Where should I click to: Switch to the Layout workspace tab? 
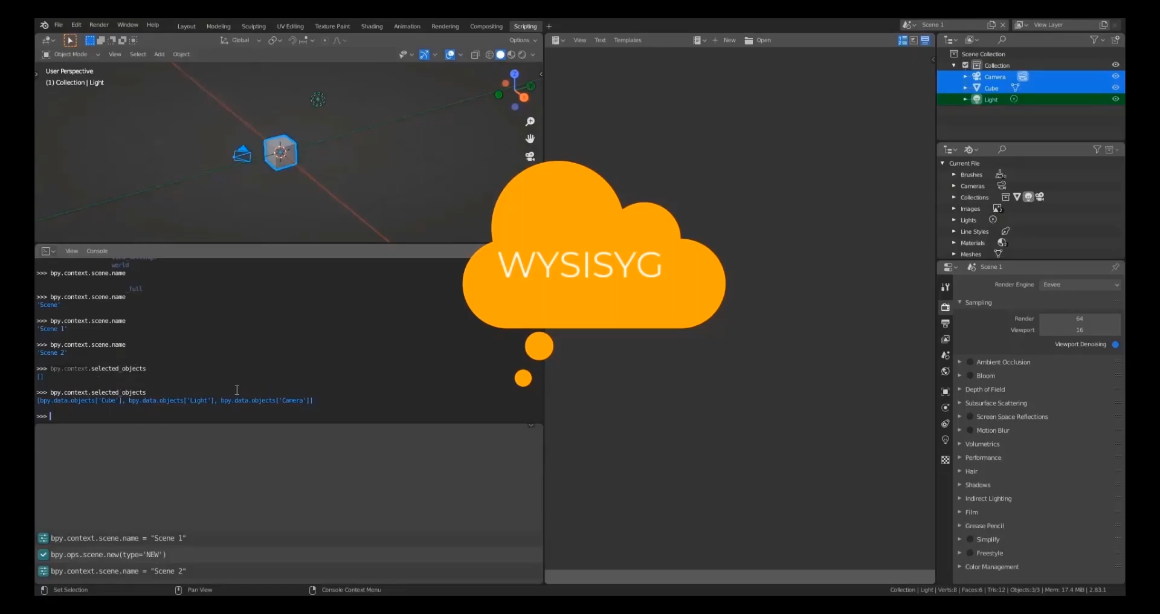[x=186, y=27]
